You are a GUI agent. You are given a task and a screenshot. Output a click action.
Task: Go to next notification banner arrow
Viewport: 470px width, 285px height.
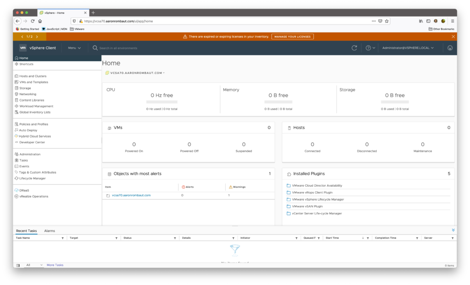point(37,36)
